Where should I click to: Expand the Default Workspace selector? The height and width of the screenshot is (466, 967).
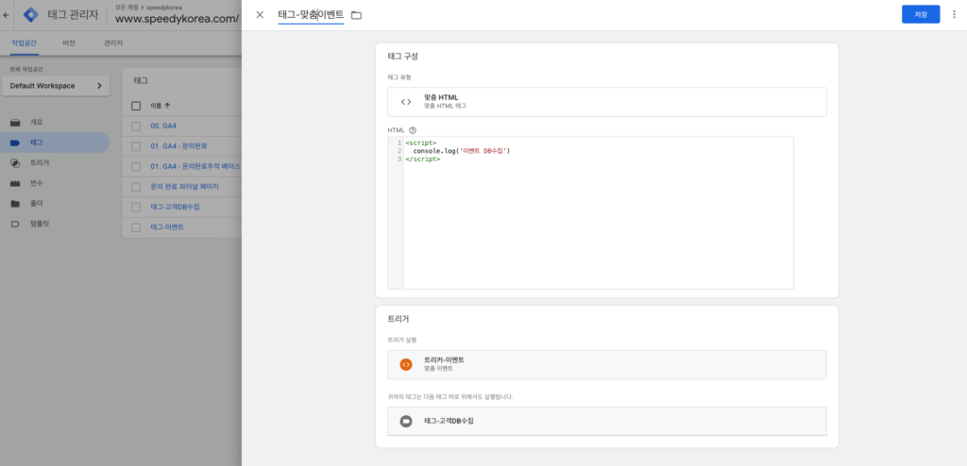pyautogui.click(x=56, y=86)
